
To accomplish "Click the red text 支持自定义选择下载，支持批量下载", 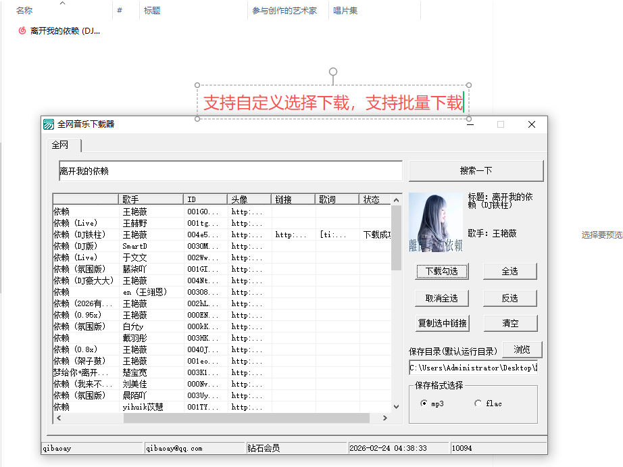I will click(x=333, y=103).
